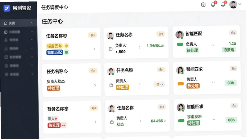
Task: Select the blue 智能匹配 tag
Action: tap(55, 52)
